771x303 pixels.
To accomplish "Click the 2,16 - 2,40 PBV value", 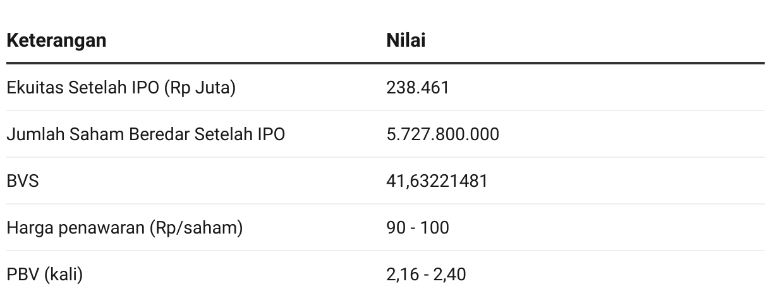I will (426, 274).
